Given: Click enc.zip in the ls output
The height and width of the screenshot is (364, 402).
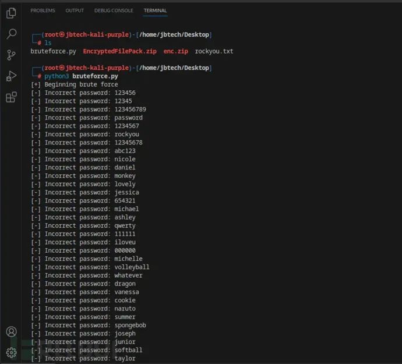Looking at the screenshot, I should [x=175, y=51].
